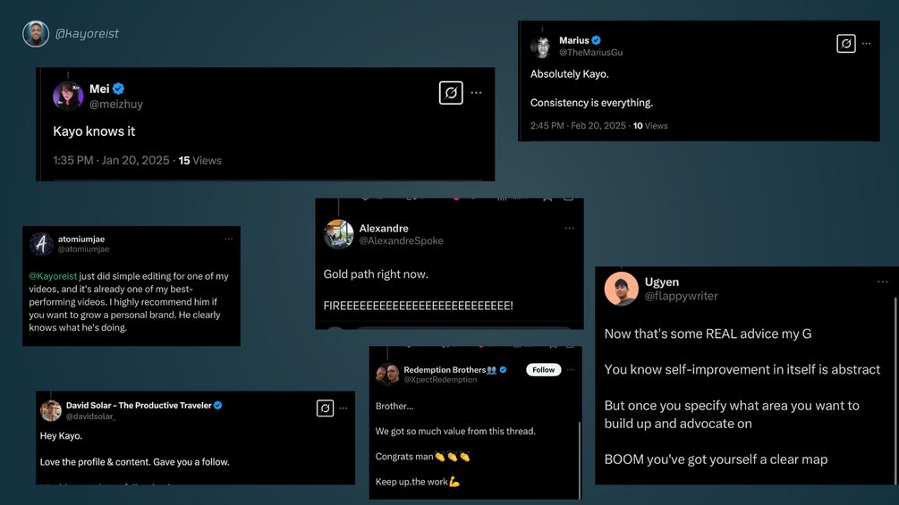Image resolution: width=899 pixels, height=505 pixels.
Task: Open Ugyen's profile avatar
Action: point(621,289)
